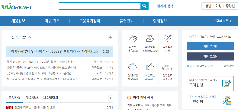Click the 세계일보 source label
238x110 pixels.
[97, 79]
